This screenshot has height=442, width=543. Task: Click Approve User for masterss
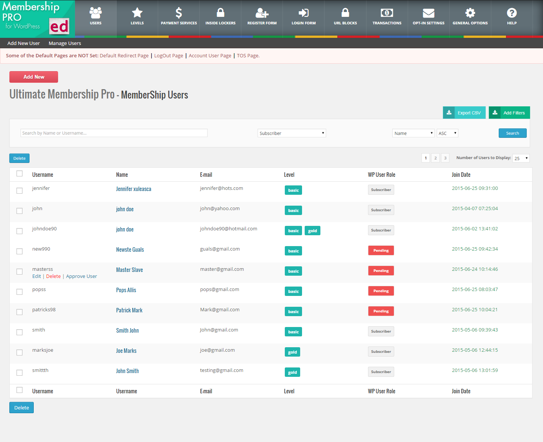pos(81,276)
